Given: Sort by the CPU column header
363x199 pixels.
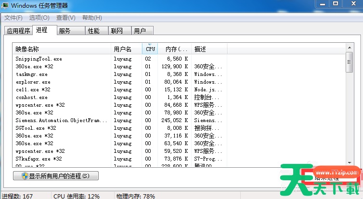Looking at the screenshot, I should (x=150, y=49).
